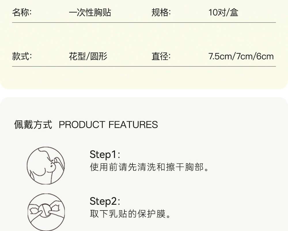Click the divider line under 名称 row
The image size is (288, 231).
tap(144, 23)
